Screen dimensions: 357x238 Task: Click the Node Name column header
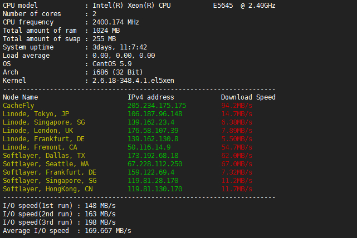(21, 97)
